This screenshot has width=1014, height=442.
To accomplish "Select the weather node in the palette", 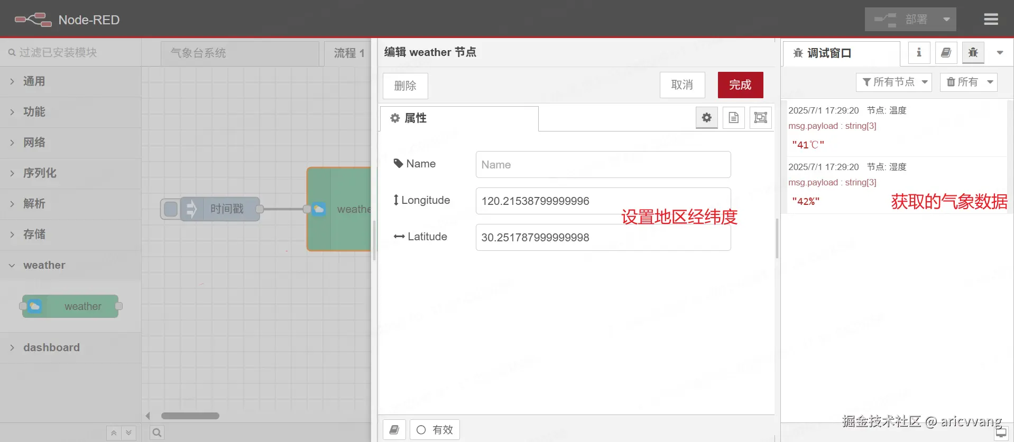I will pyautogui.click(x=70, y=306).
